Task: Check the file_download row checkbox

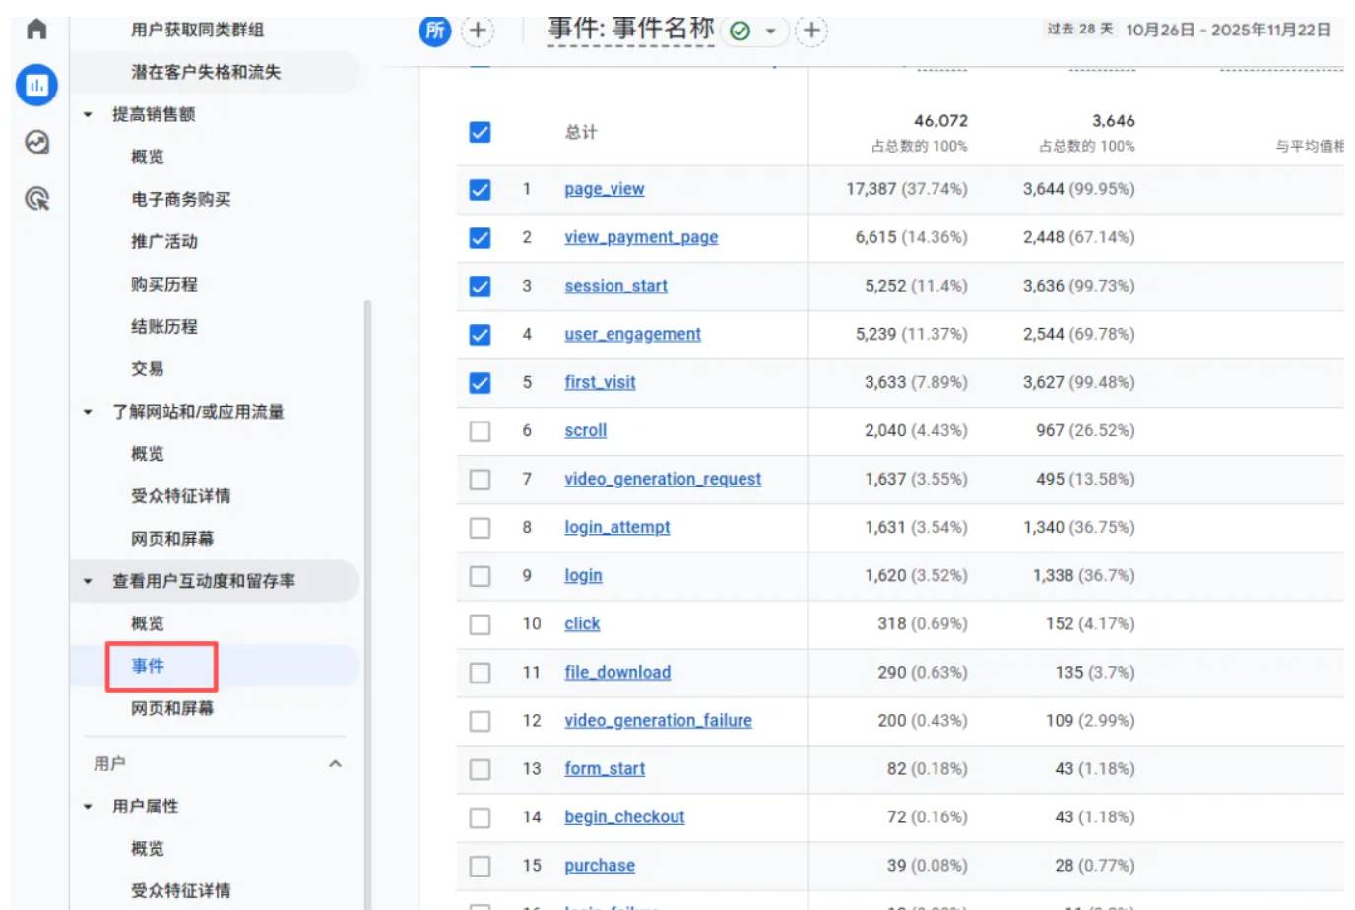Action: click(480, 672)
